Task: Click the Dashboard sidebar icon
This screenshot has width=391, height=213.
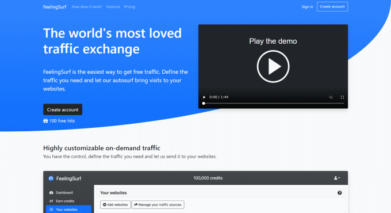Action: 51,192
